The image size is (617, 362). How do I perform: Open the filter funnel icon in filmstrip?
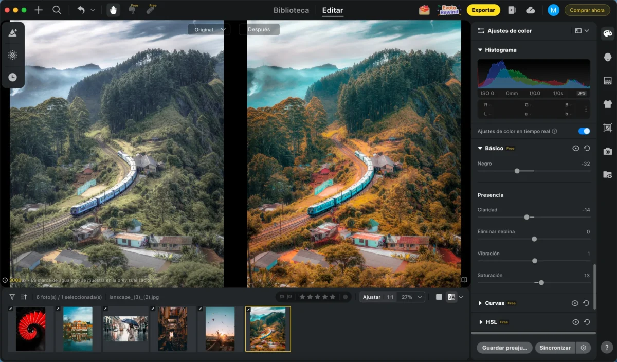(x=12, y=297)
